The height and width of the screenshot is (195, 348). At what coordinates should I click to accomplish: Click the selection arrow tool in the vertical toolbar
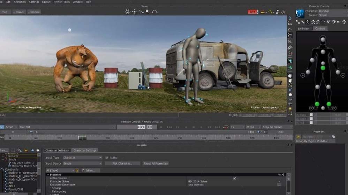tap(289, 18)
